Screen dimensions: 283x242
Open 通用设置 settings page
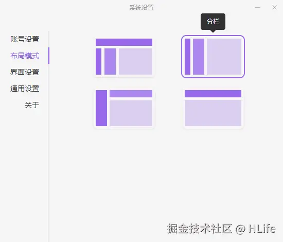pyautogui.click(x=25, y=89)
